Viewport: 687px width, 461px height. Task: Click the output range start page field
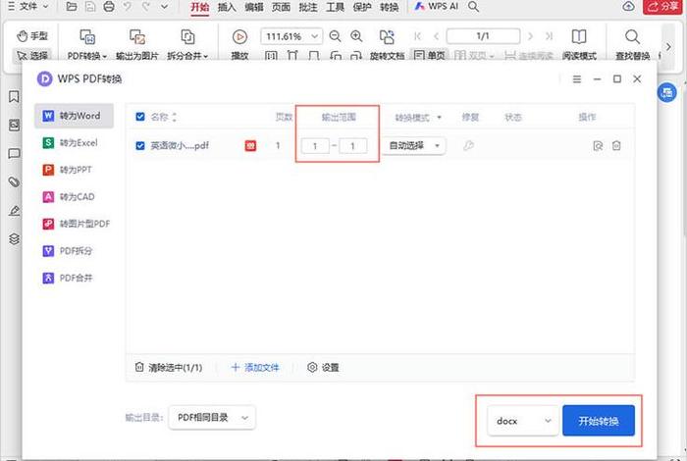pos(315,146)
